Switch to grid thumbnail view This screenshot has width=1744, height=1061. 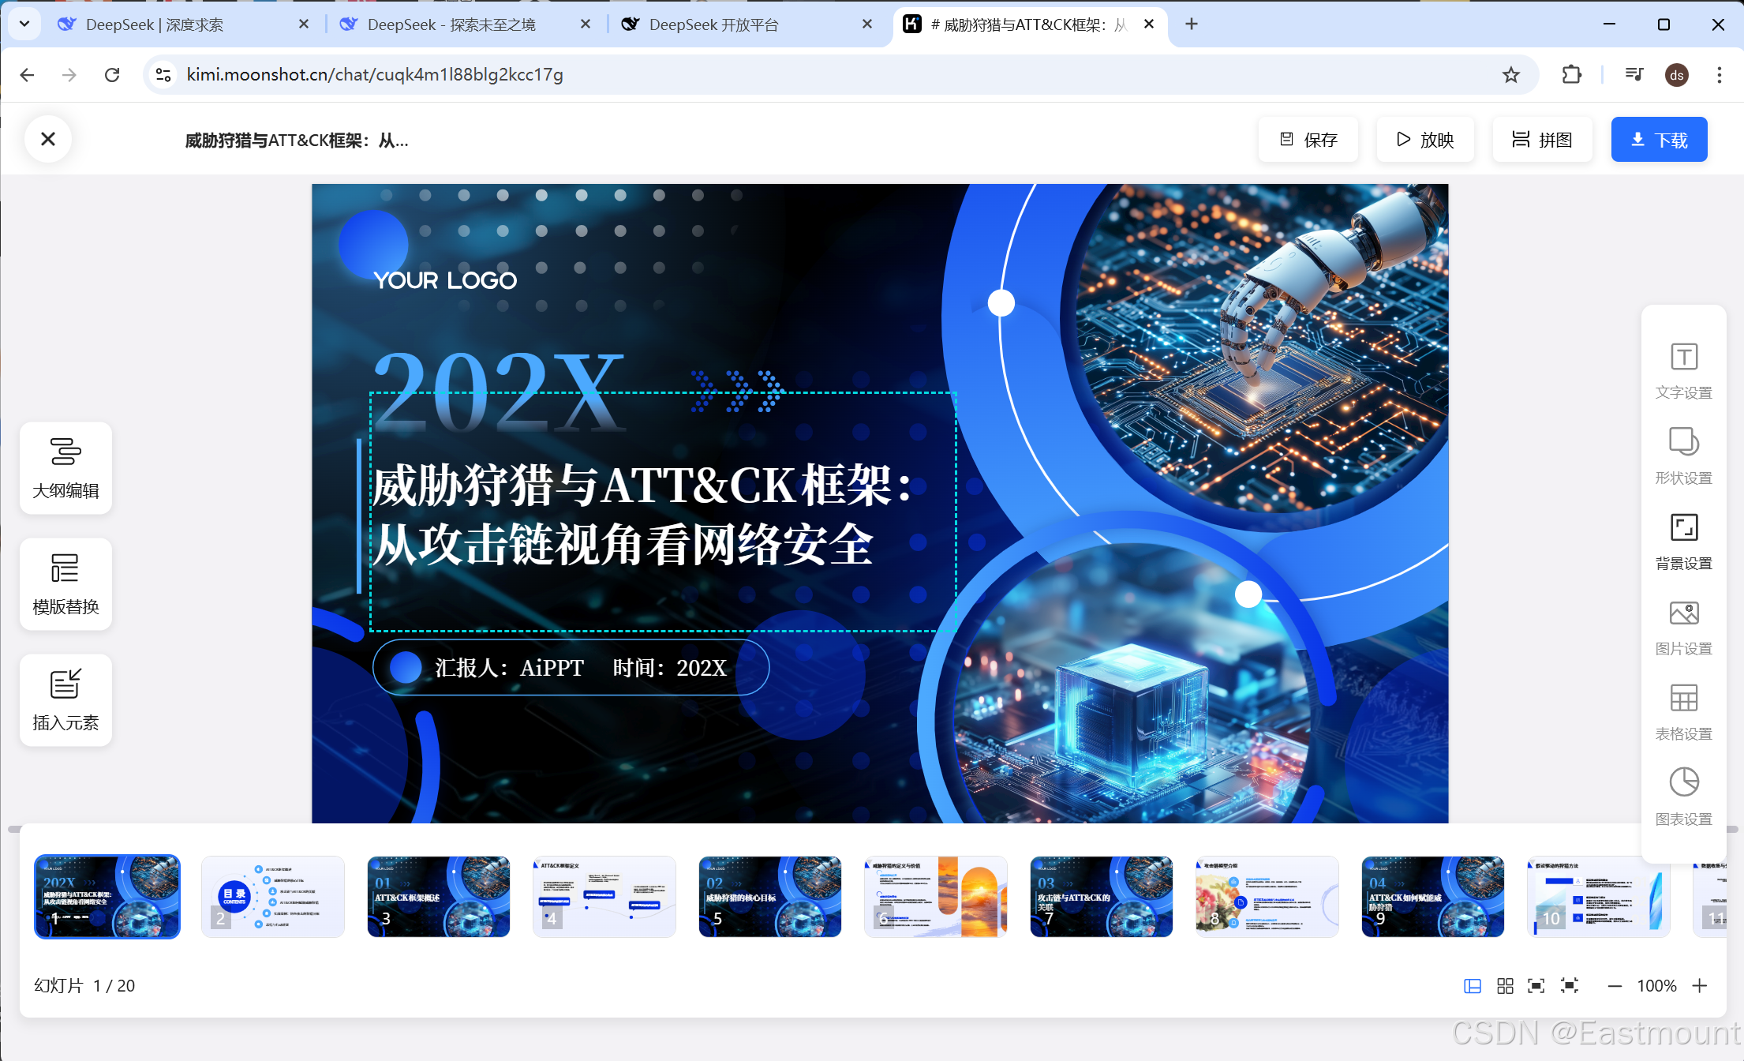[x=1505, y=985]
